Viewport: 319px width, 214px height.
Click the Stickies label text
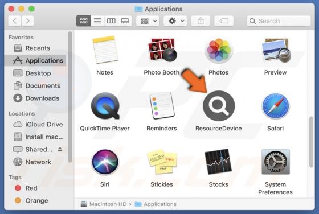[x=162, y=184]
